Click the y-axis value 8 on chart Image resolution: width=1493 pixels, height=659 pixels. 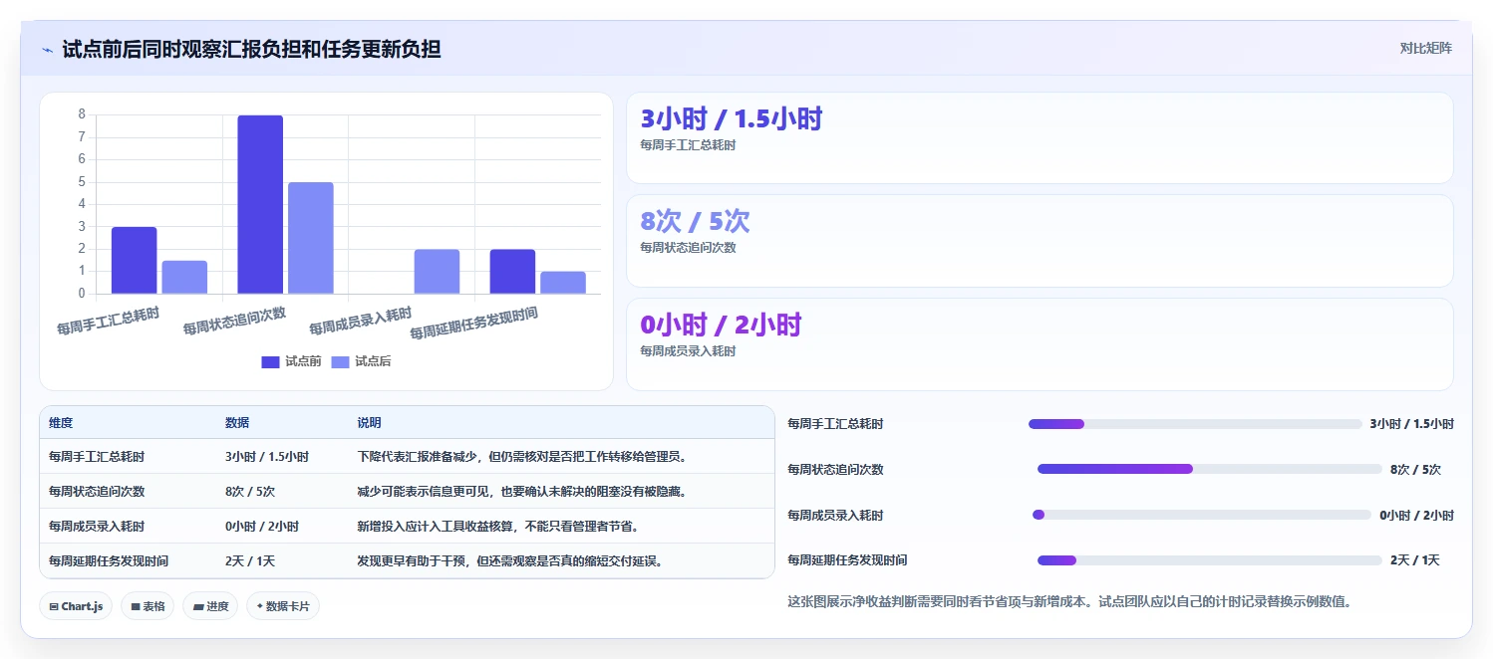(82, 114)
